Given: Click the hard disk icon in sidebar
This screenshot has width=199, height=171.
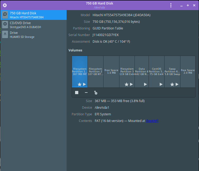Looking at the screenshot, I should click(5, 15).
